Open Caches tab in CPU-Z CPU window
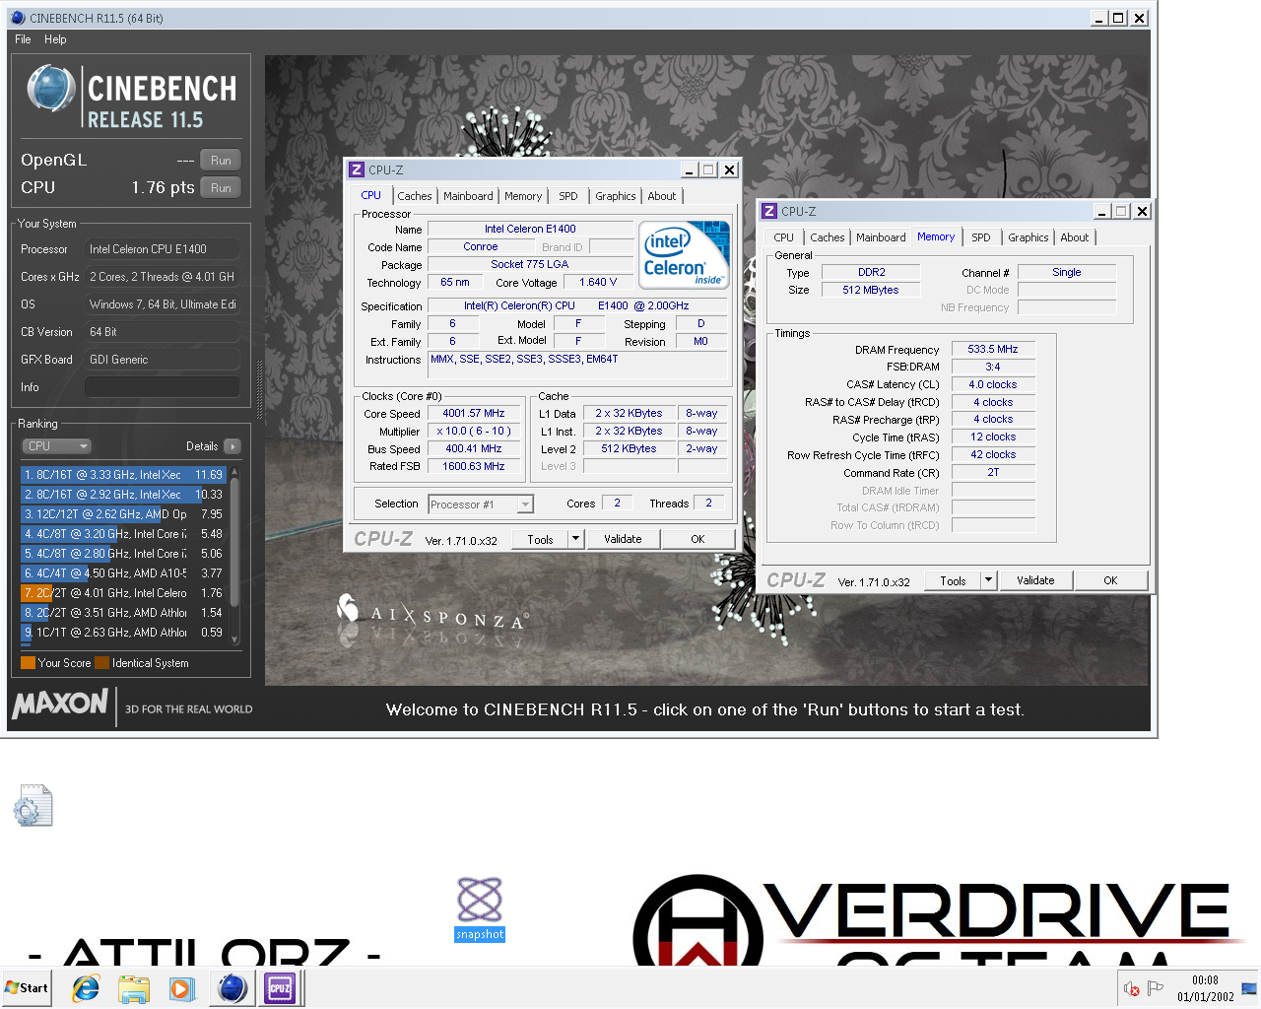The height and width of the screenshot is (1009, 1261). [x=415, y=196]
